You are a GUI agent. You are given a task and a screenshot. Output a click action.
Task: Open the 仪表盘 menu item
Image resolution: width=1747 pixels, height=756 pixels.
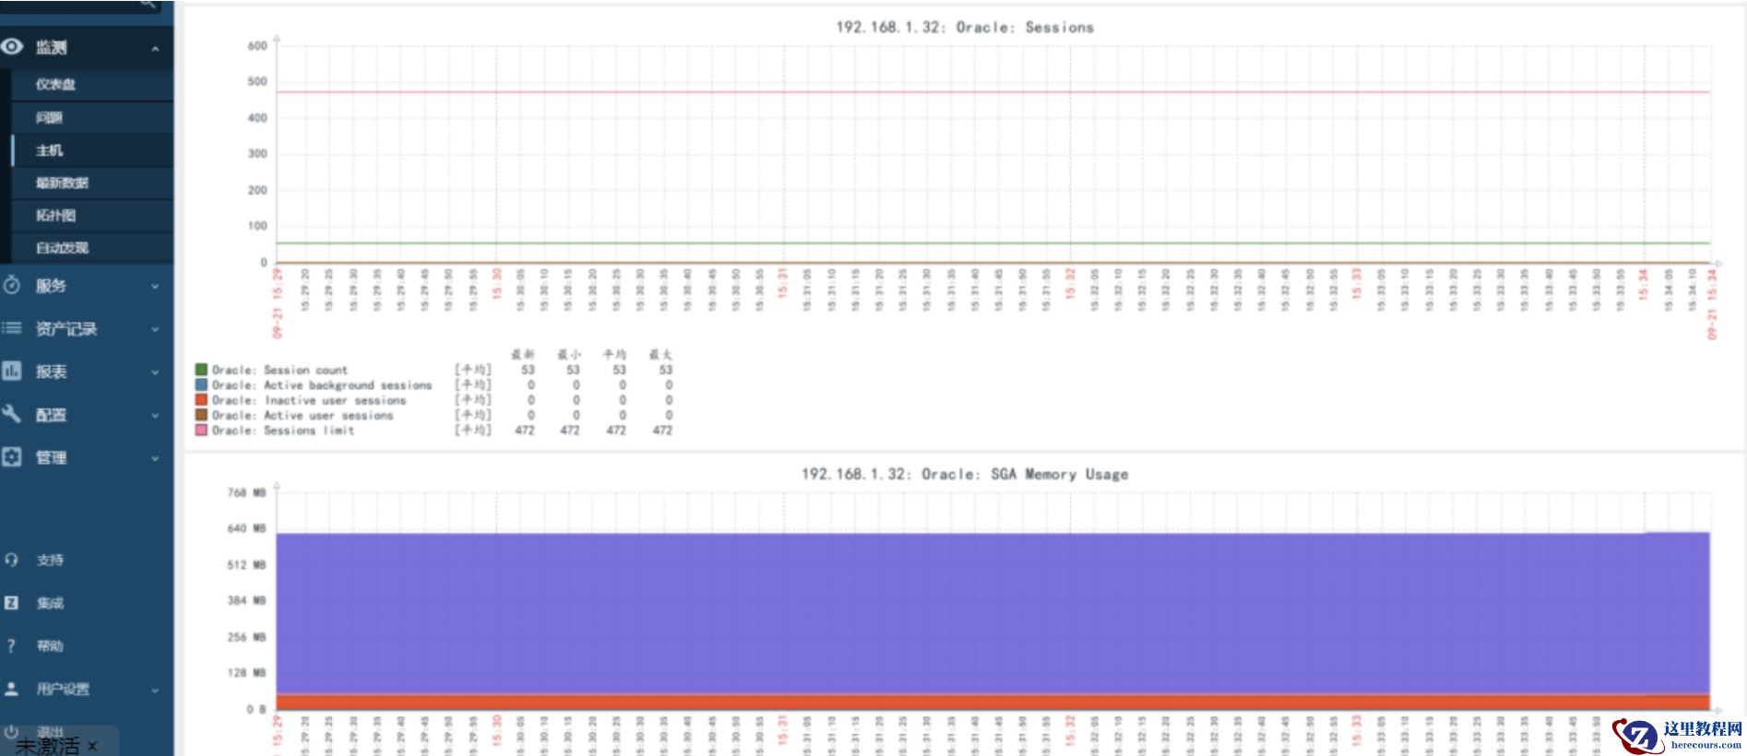[55, 84]
